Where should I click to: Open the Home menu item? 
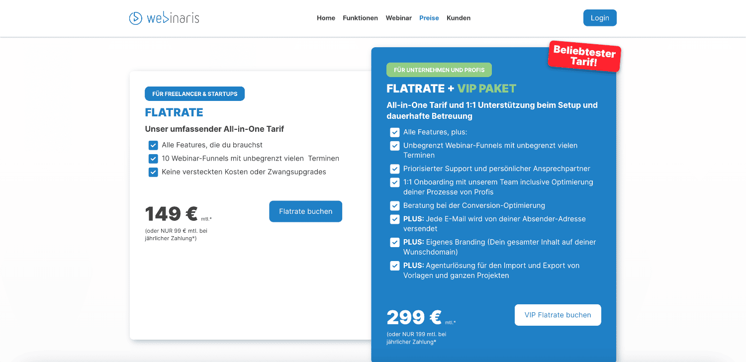pos(326,18)
